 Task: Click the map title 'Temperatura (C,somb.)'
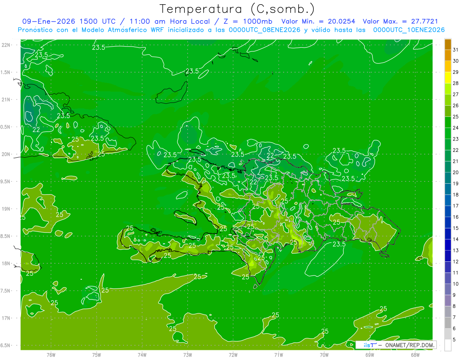tap(237, 9)
